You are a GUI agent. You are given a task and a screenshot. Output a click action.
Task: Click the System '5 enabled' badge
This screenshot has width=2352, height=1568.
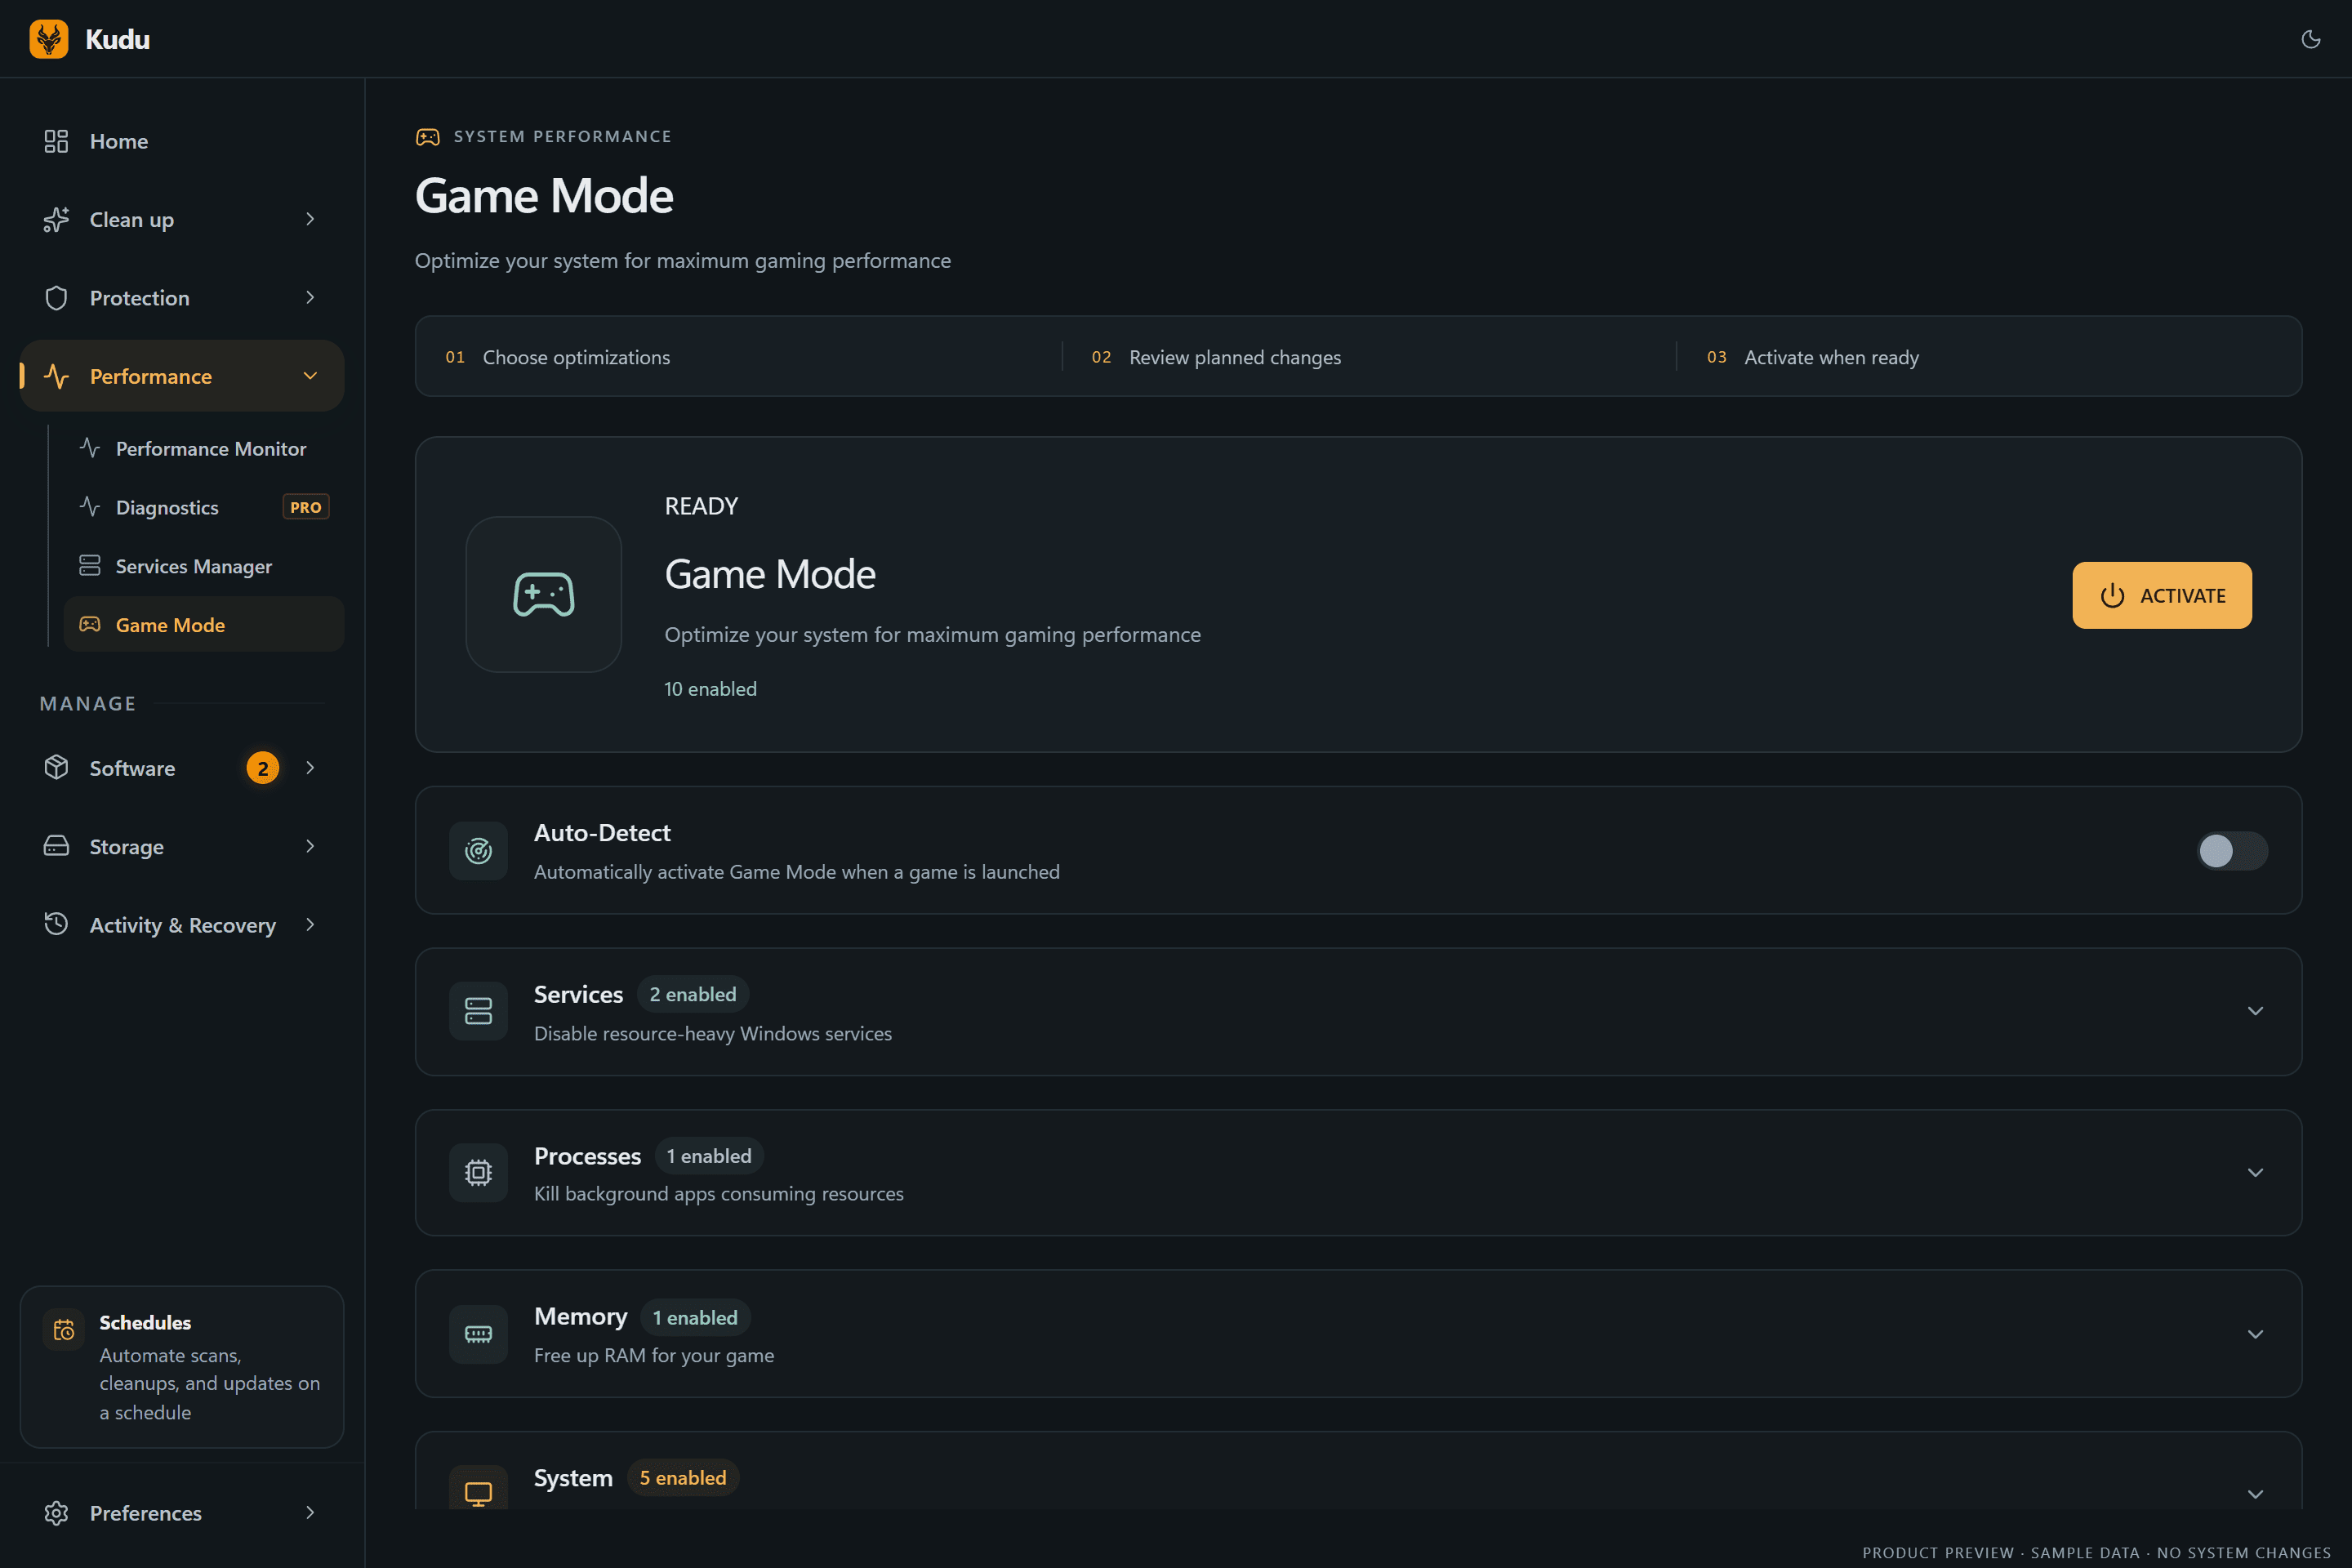coord(683,1478)
